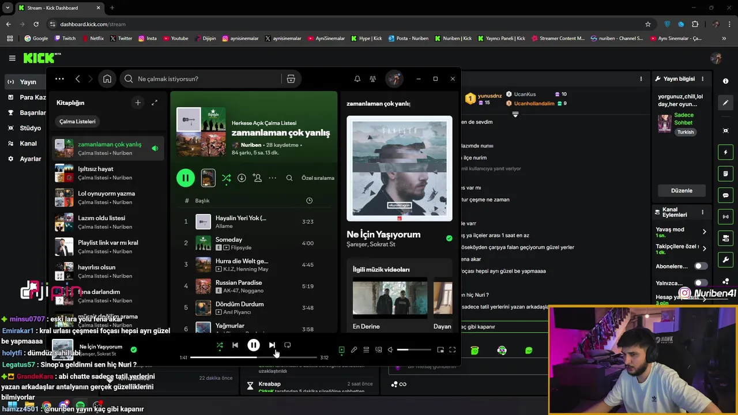Open the Stüdyo sidebar item

click(24, 128)
